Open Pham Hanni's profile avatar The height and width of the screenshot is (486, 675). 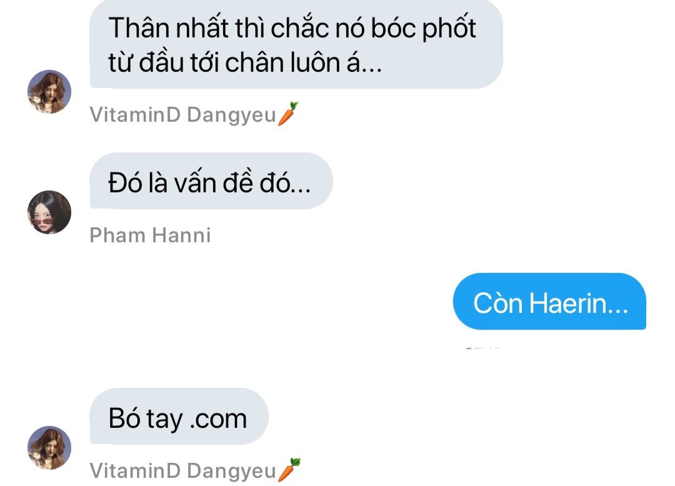pyautogui.click(x=49, y=212)
